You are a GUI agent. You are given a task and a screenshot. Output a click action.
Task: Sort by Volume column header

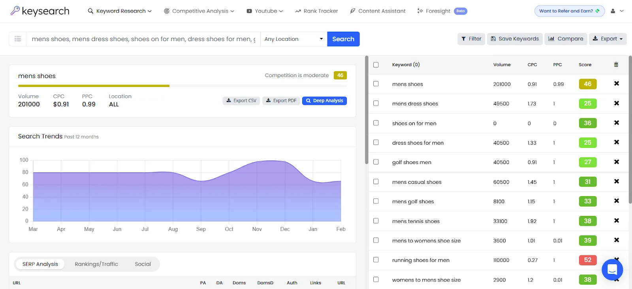pos(502,65)
